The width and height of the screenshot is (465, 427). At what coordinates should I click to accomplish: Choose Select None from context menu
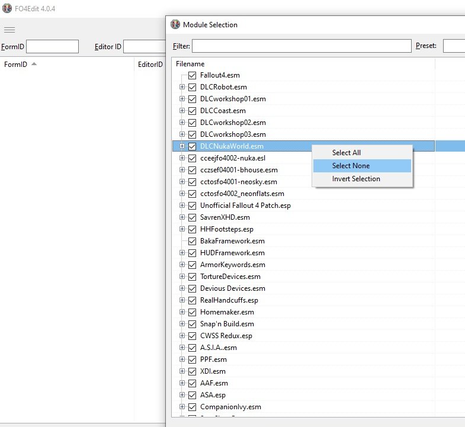tap(351, 166)
